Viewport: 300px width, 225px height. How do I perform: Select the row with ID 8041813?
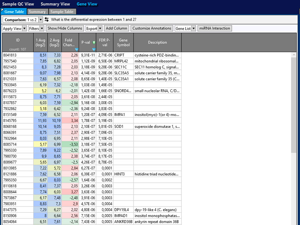click(92, 55)
